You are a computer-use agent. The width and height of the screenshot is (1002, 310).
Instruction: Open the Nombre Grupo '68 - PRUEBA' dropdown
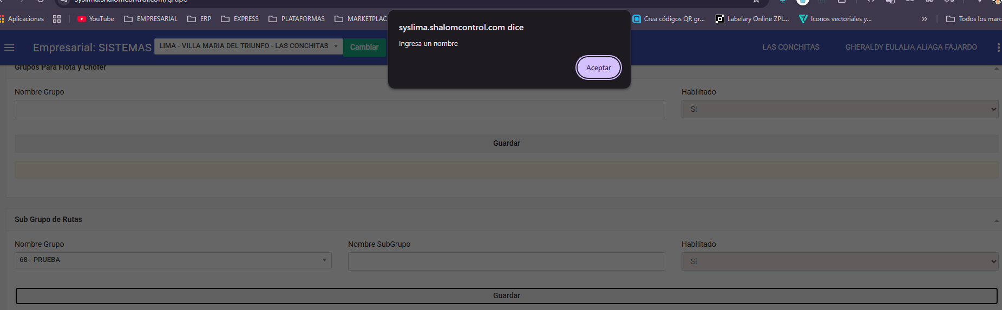coord(173,260)
